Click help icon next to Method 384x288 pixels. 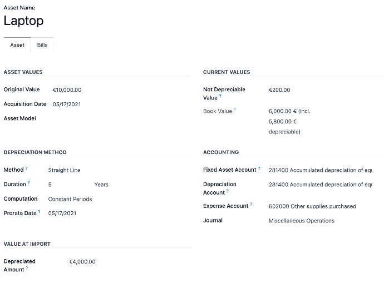click(27, 168)
